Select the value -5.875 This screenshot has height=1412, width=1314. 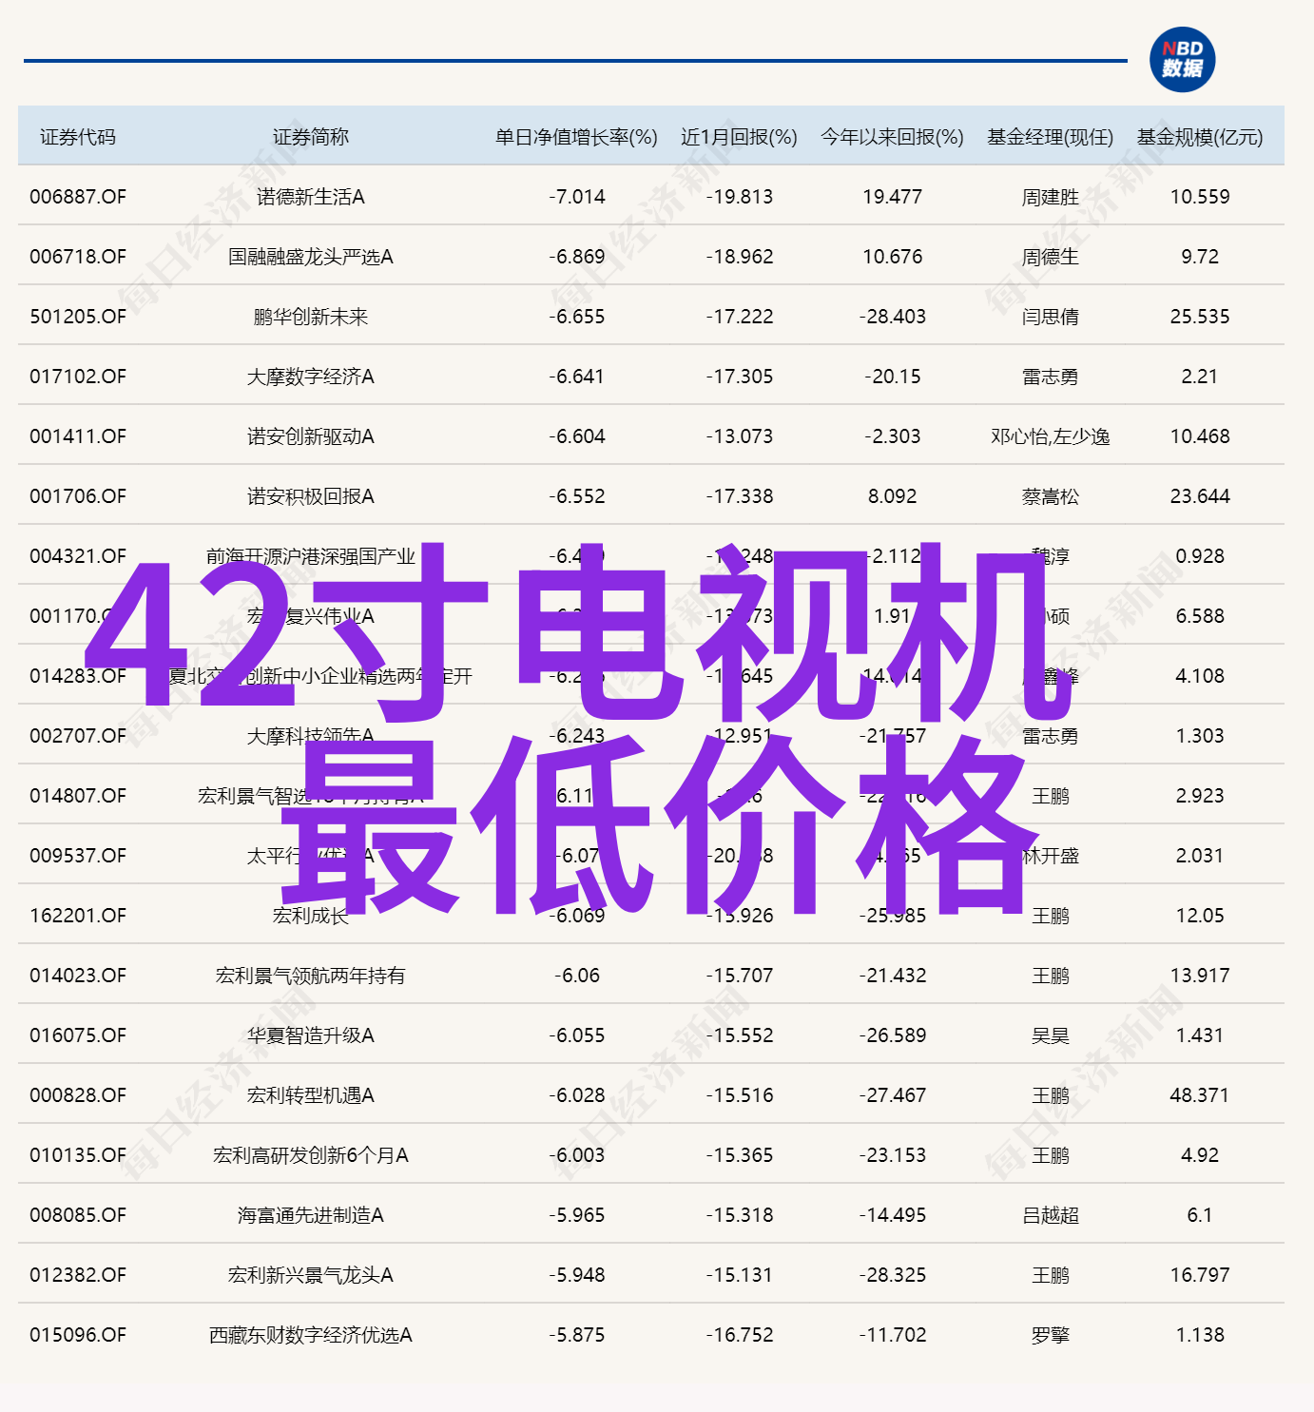pos(577,1335)
